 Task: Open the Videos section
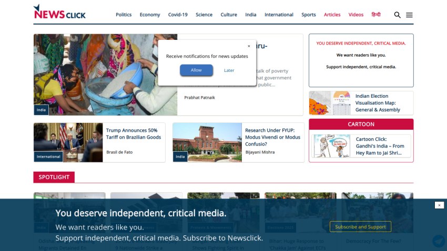coord(356,15)
